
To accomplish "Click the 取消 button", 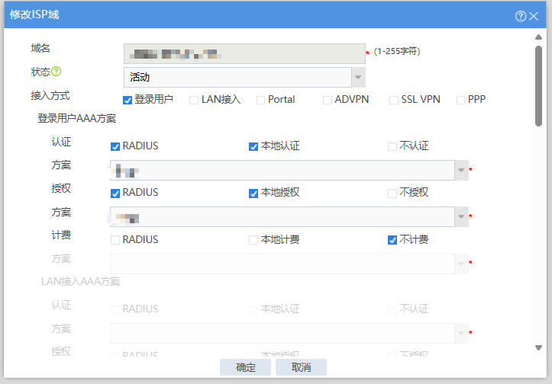I will click(301, 367).
